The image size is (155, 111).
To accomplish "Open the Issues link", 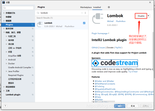I will pyautogui.click(x=102, y=47).
